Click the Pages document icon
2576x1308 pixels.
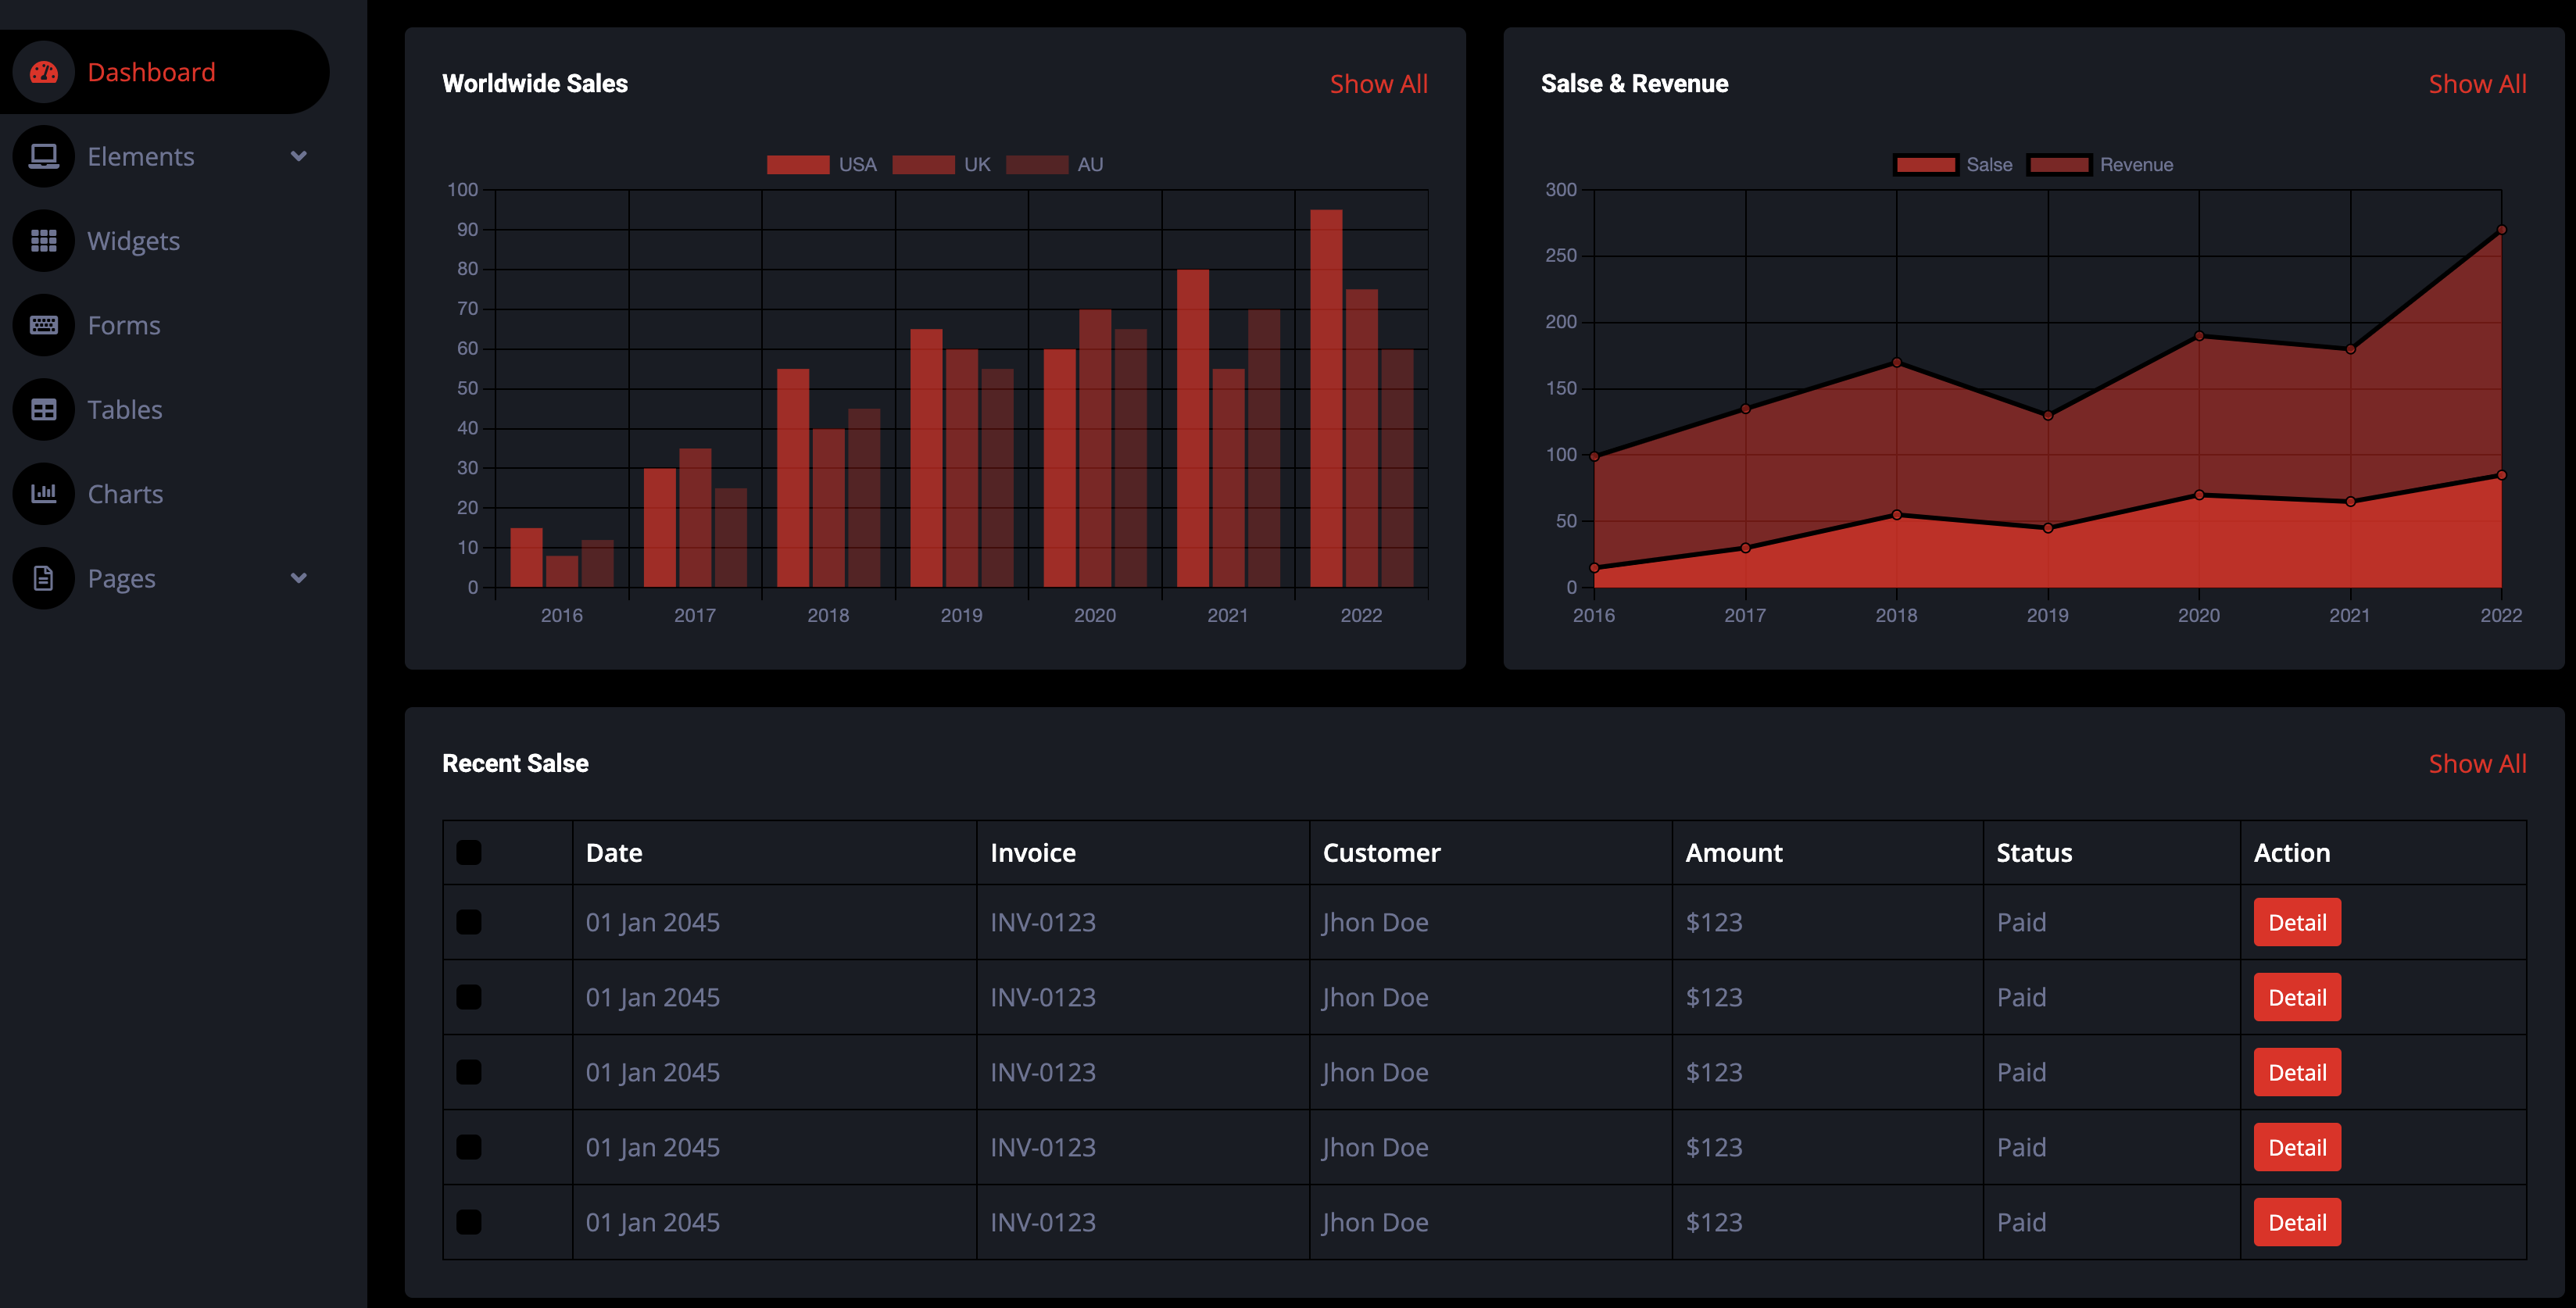44,578
